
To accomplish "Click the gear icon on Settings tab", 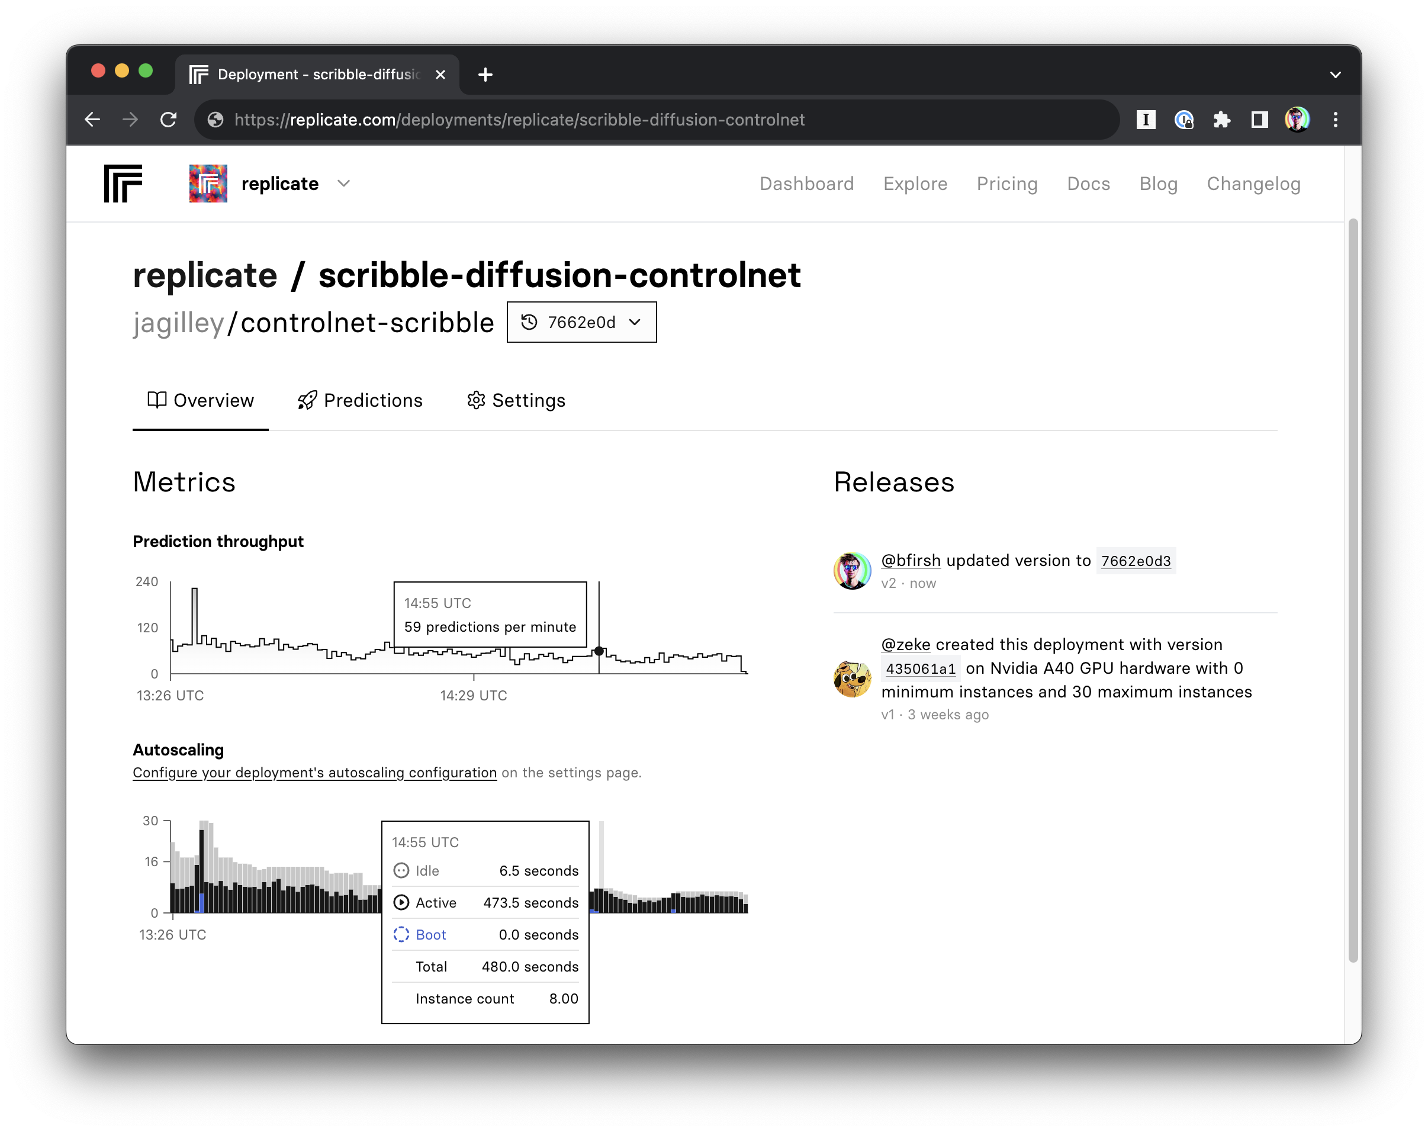I will [x=475, y=400].
